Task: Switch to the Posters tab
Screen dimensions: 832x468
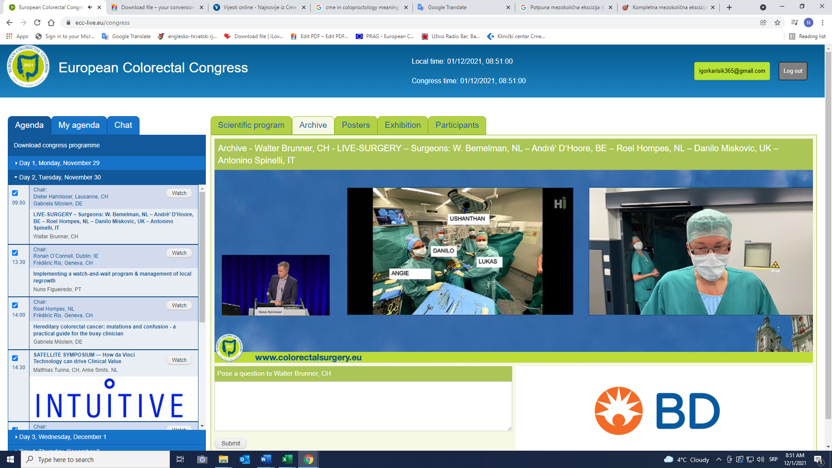Action: coord(355,125)
